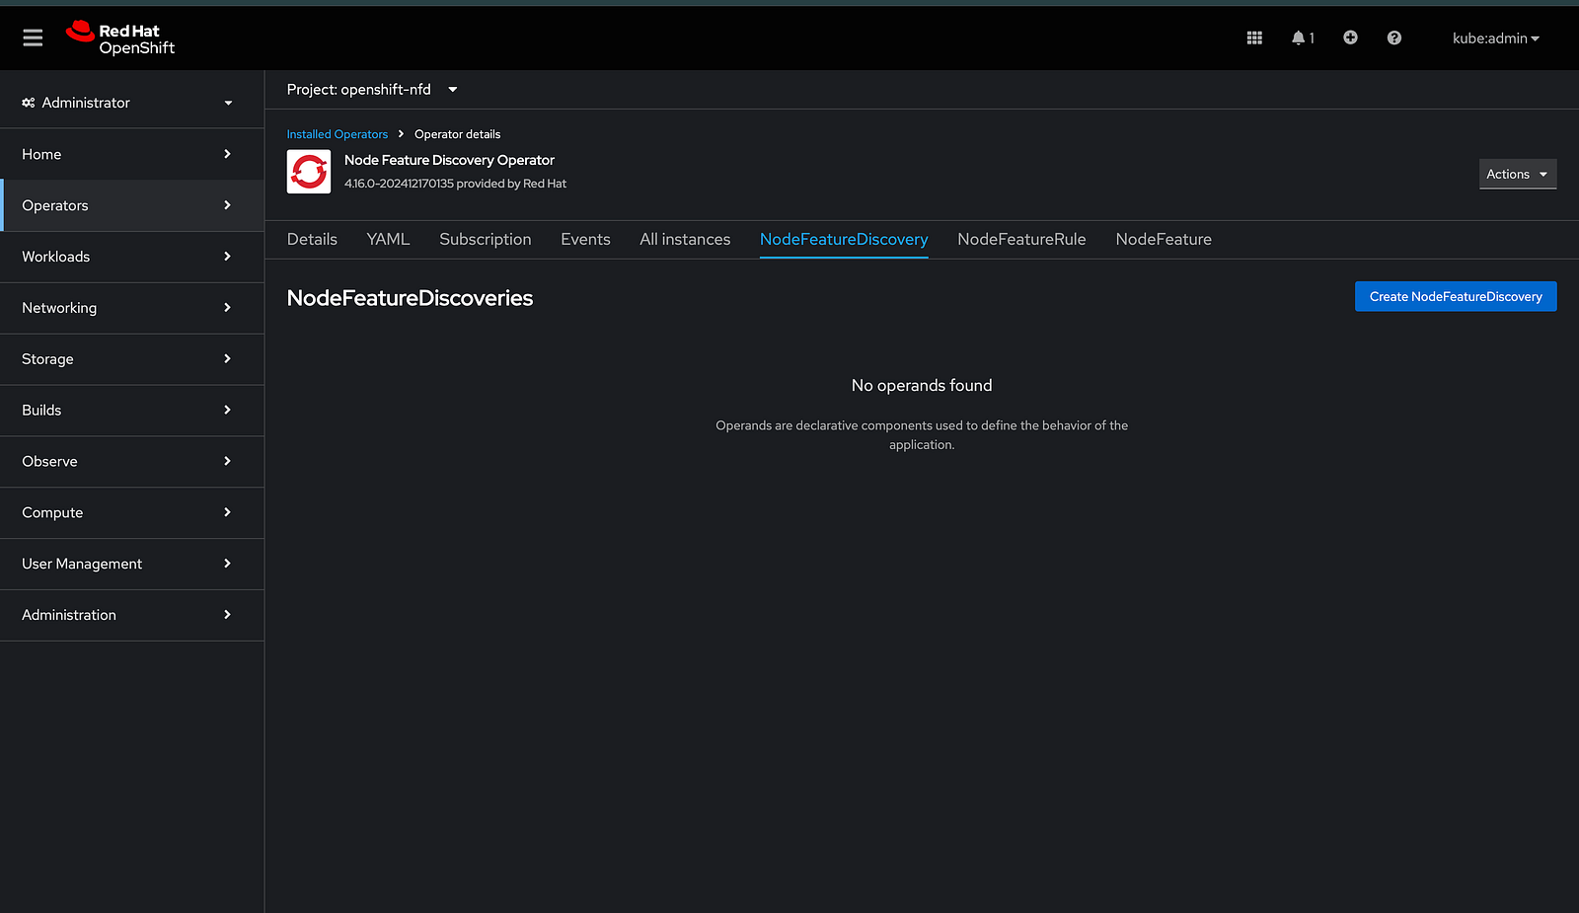
Task: Expand the Builds navigation section
Action: coord(131,411)
